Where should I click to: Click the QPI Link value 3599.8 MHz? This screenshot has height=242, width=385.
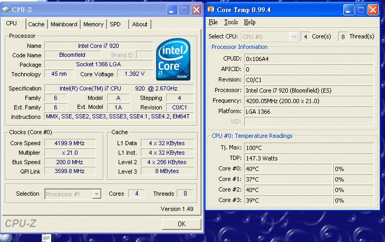pos(70,171)
